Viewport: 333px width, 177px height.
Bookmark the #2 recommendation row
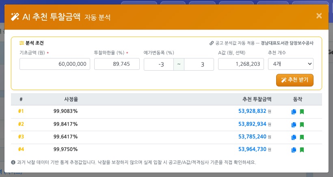coord(302,125)
